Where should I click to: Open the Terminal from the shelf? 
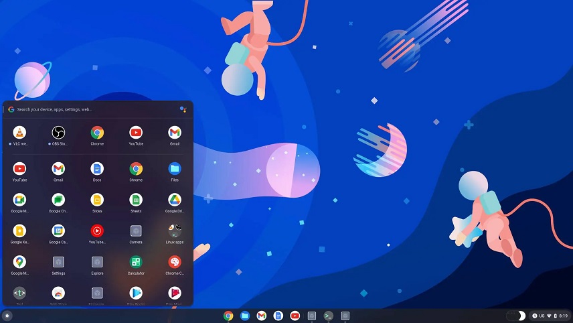[x=329, y=316]
